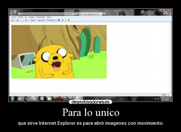Click the green icon right of the help button
This screenshot has width=181, height=132.
coord(63,20)
